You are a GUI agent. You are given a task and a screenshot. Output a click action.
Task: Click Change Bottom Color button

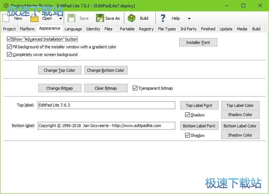(x=106, y=70)
